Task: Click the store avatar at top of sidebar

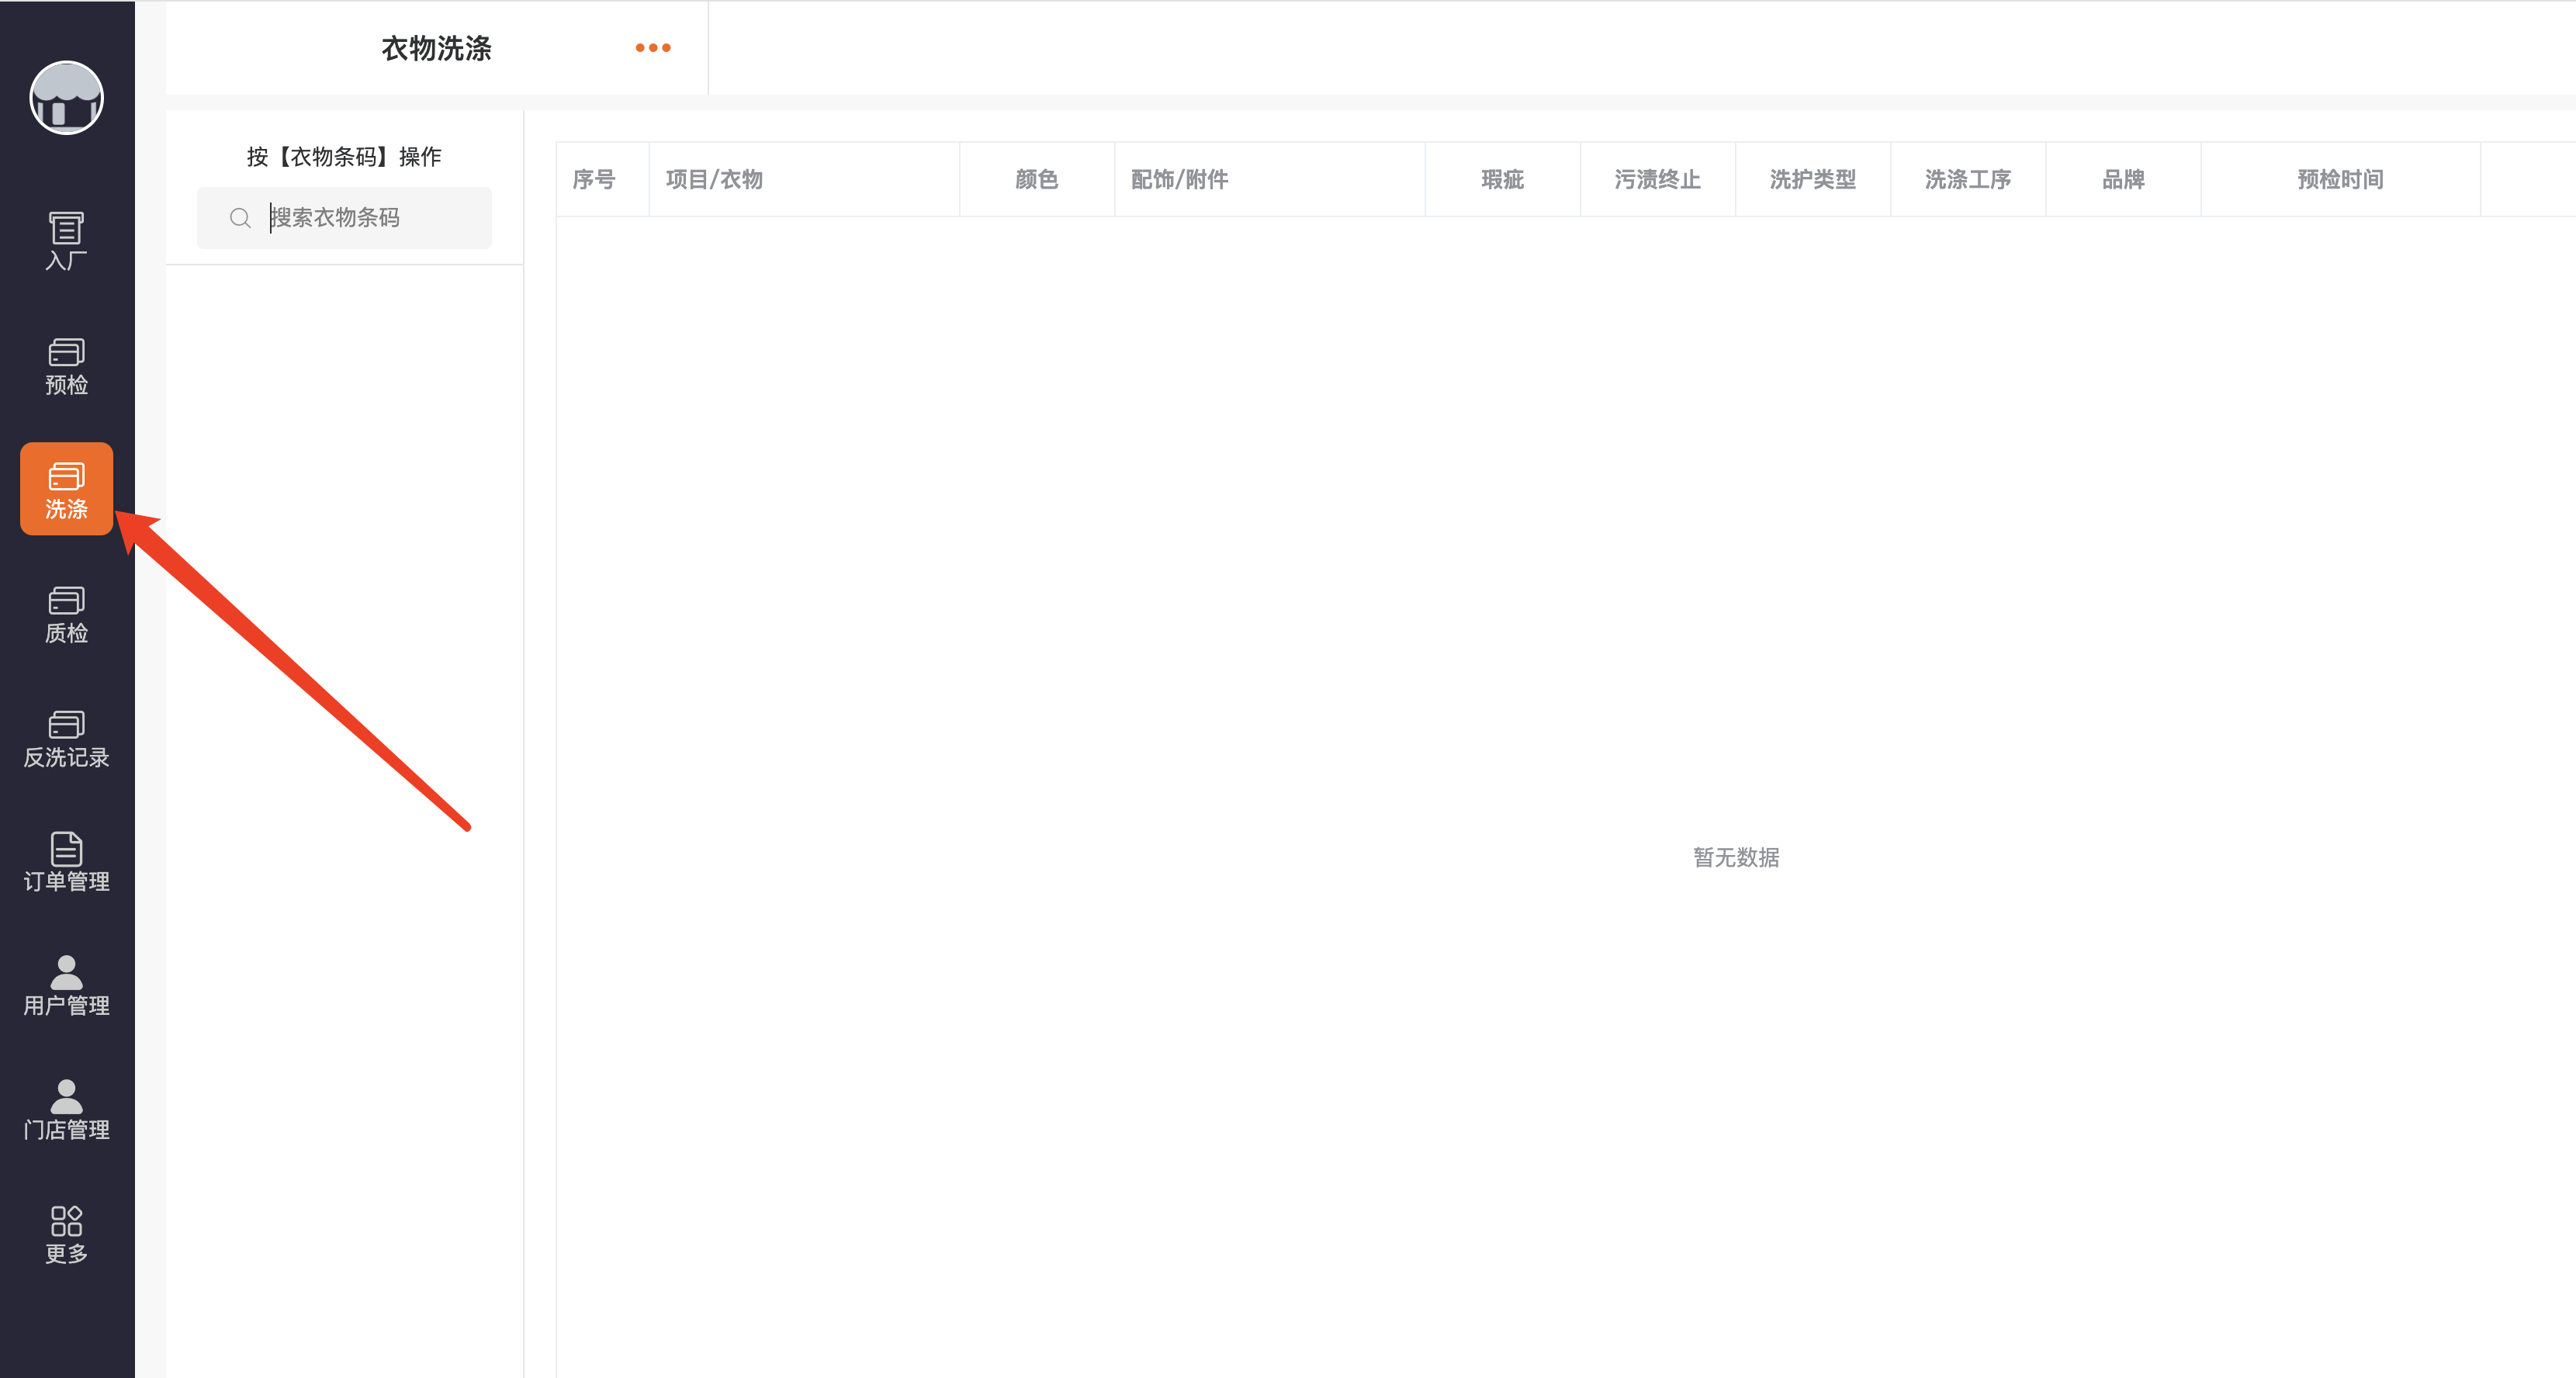Action: point(66,98)
